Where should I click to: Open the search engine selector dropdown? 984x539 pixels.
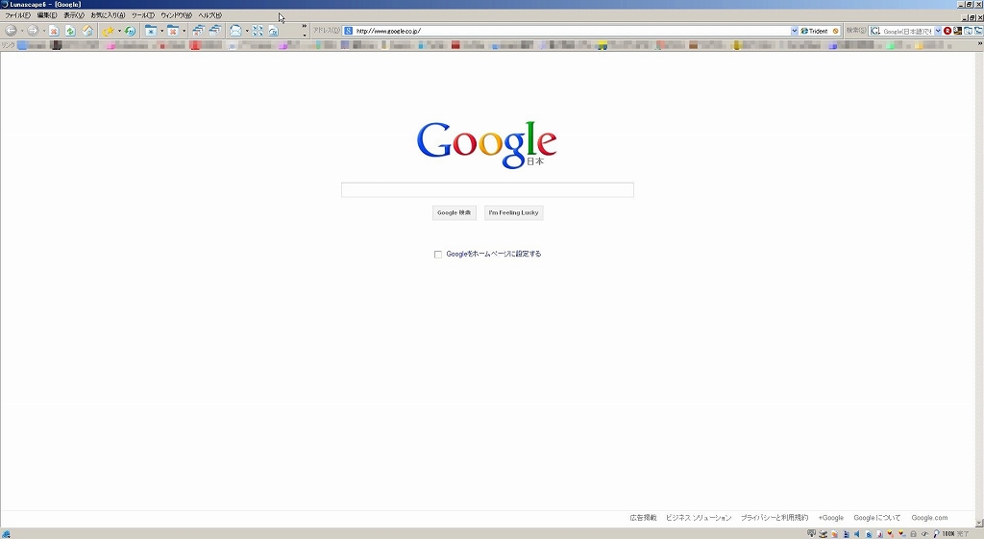click(938, 31)
